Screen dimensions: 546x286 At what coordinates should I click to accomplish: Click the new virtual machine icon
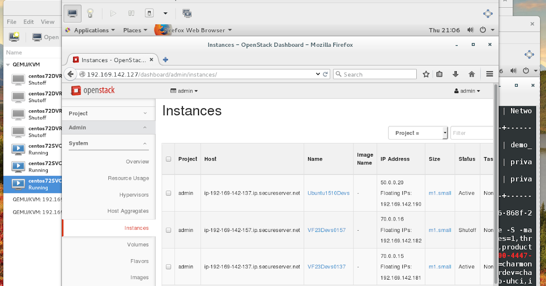coord(14,37)
